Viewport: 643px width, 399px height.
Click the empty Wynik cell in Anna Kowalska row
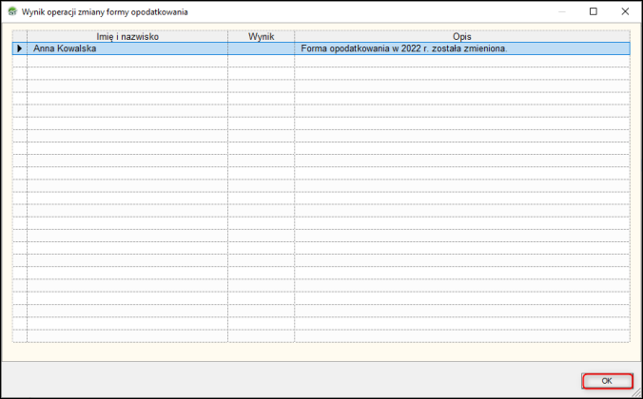(x=262, y=48)
